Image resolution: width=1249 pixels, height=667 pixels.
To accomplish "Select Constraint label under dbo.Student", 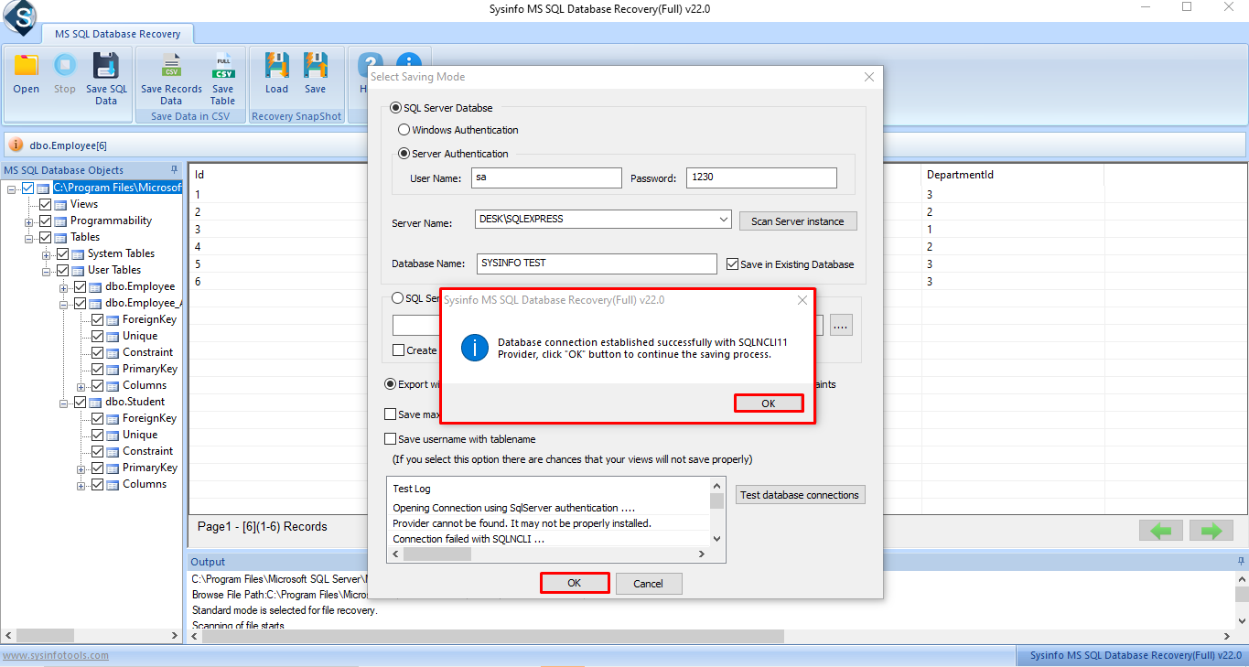I will [x=148, y=451].
